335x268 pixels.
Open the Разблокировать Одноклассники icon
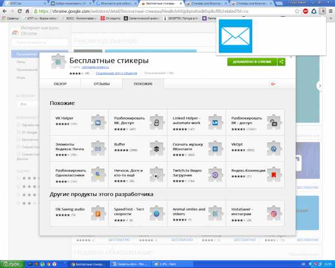98,175
